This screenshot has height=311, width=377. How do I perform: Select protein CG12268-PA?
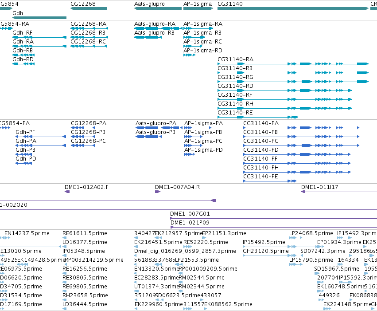click(89, 123)
